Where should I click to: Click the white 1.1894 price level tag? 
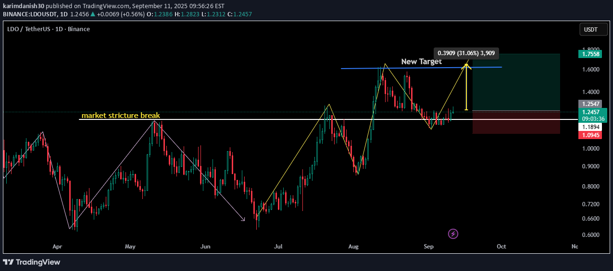click(591, 127)
